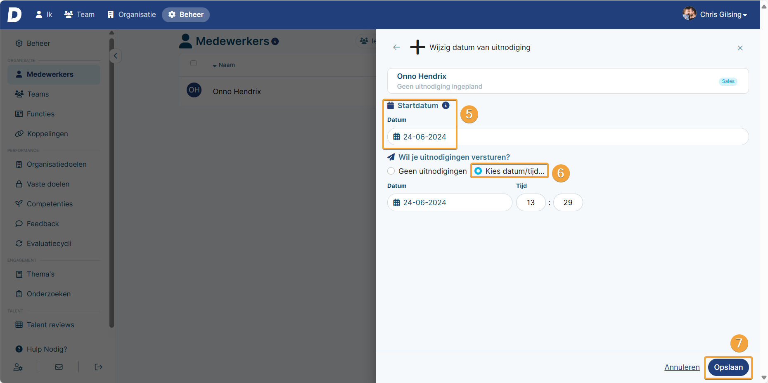Click the Annuleren link

tap(682, 367)
